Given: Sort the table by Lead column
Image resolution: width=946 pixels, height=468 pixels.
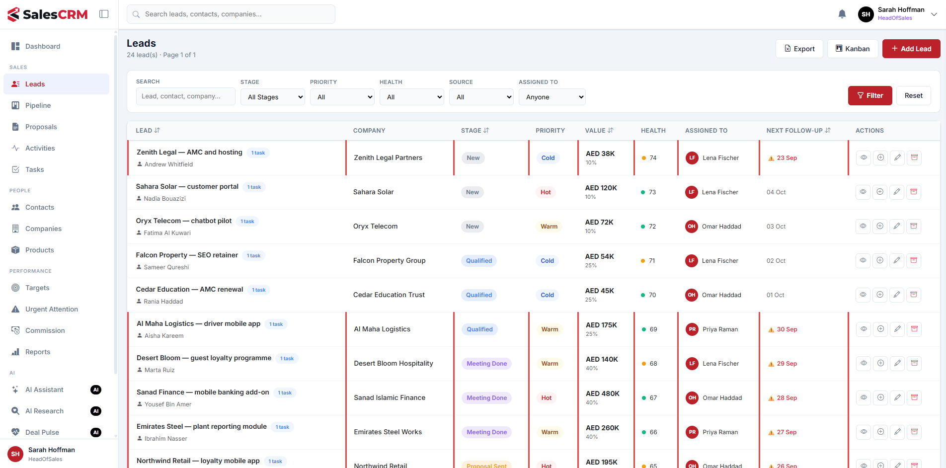Looking at the screenshot, I should 148,131.
